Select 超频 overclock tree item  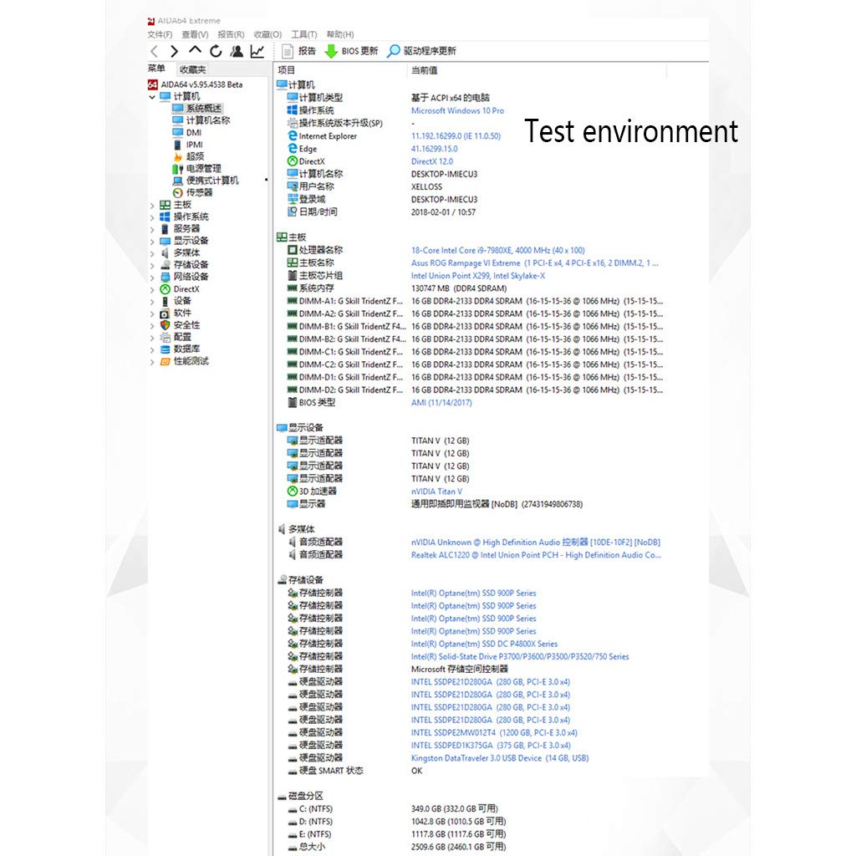coord(195,156)
